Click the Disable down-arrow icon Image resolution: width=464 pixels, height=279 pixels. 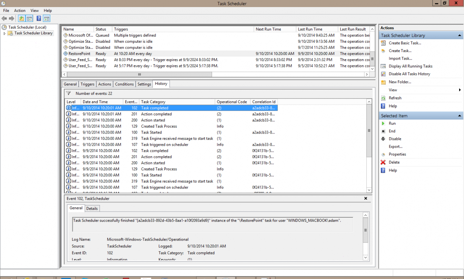click(383, 139)
